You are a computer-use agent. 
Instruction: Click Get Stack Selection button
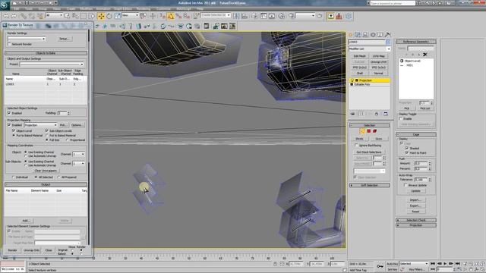[x=369, y=152]
